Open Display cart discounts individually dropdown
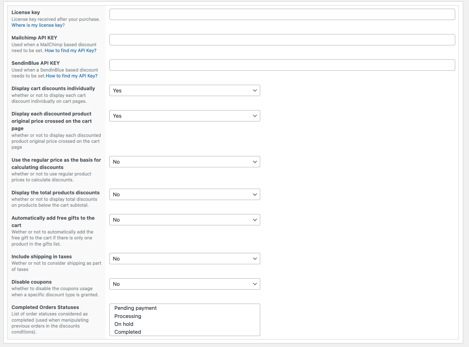 tap(185, 90)
